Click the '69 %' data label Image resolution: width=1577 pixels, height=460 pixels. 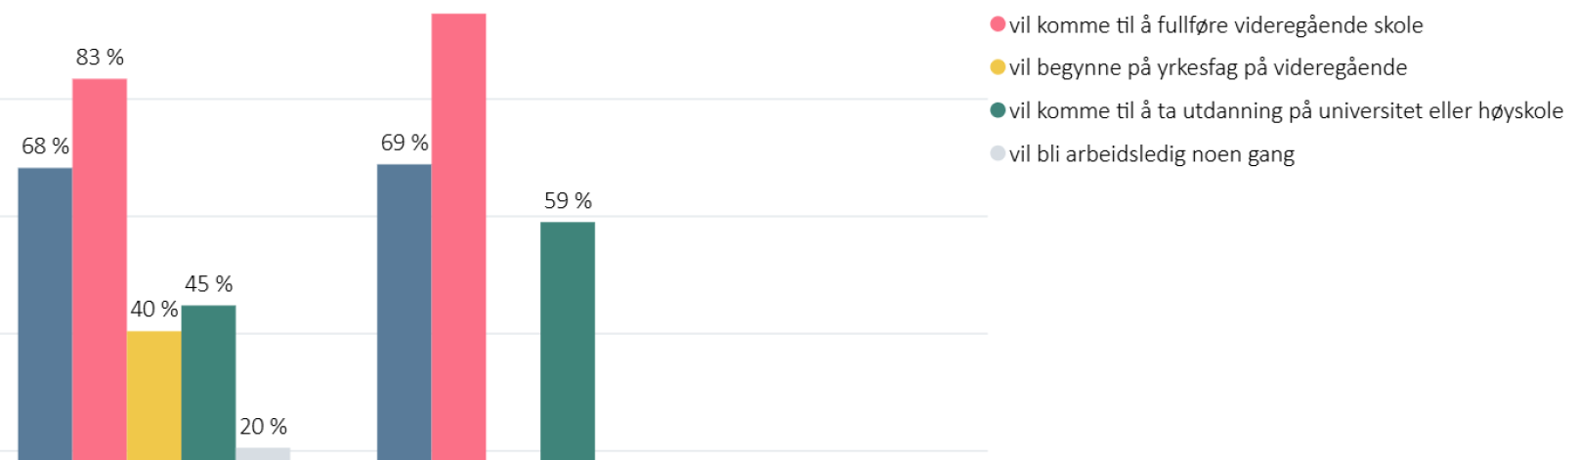click(x=404, y=144)
